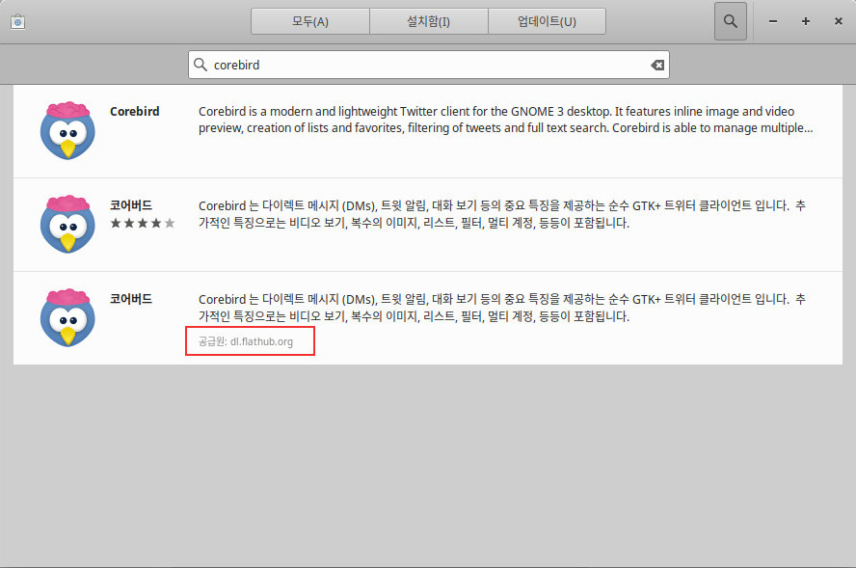This screenshot has width=856, height=568.
Task: Select the bold Corebird title text
Action: click(135, 112)
